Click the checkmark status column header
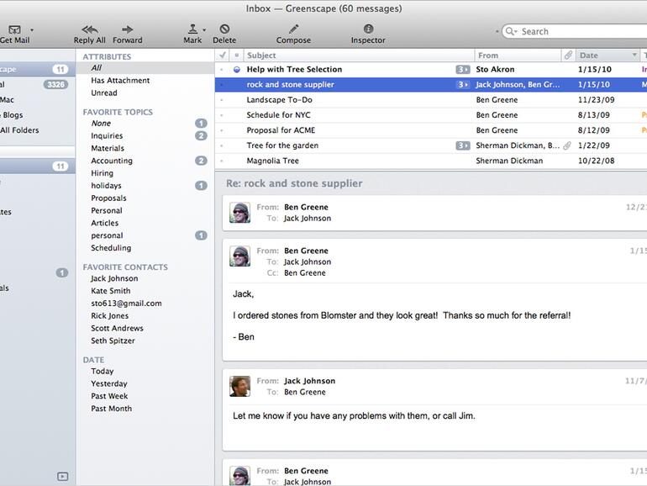Screen dimensions: 647x486 tap(223, 55)
